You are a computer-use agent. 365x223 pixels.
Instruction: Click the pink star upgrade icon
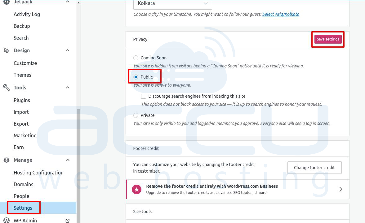point(137,189)
